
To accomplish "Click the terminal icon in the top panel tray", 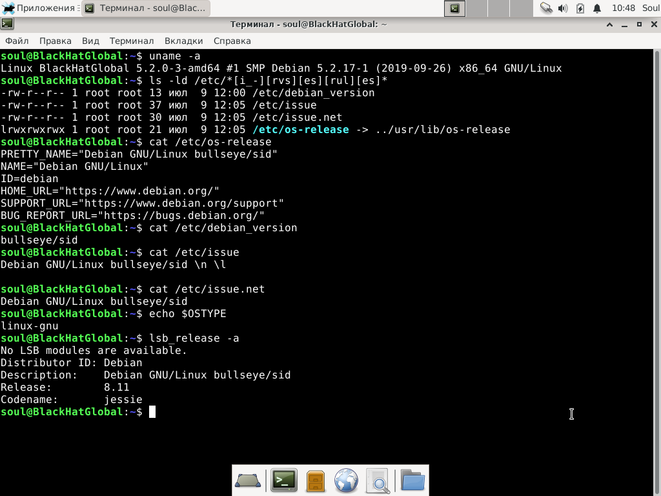I will 455,8.
